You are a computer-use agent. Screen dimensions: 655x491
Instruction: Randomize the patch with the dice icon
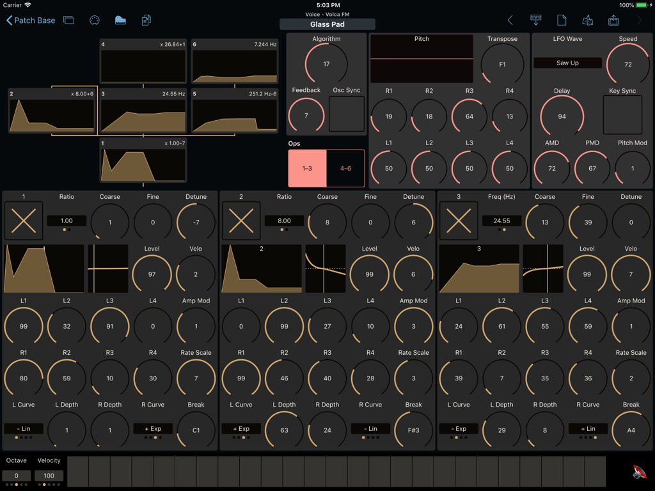[x=588, y=20]
